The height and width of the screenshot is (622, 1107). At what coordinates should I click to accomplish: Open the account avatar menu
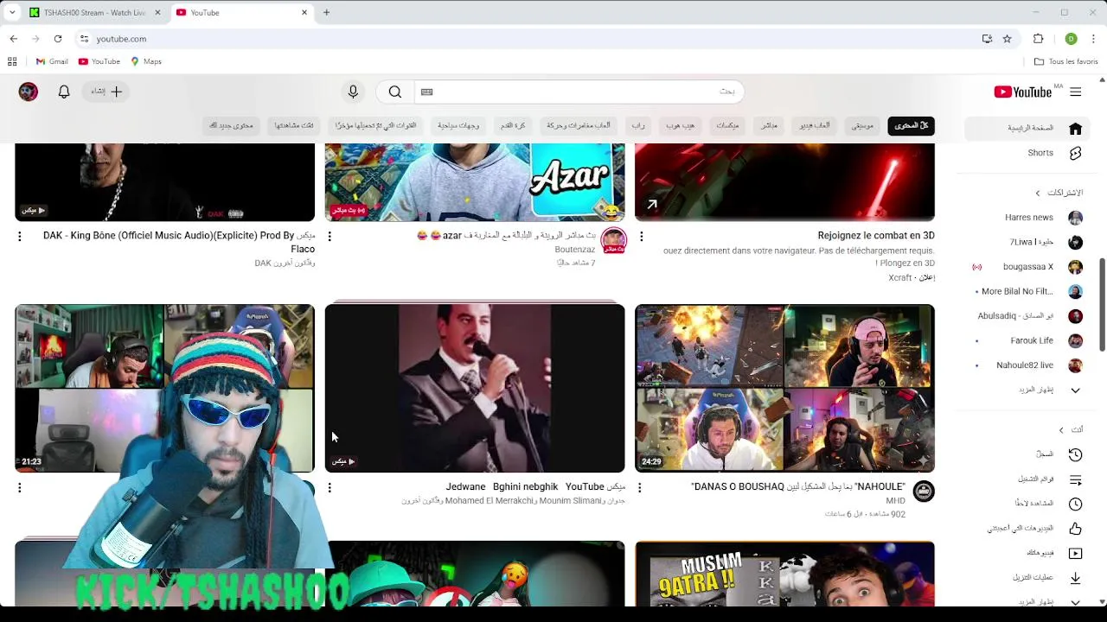(29, 92)
